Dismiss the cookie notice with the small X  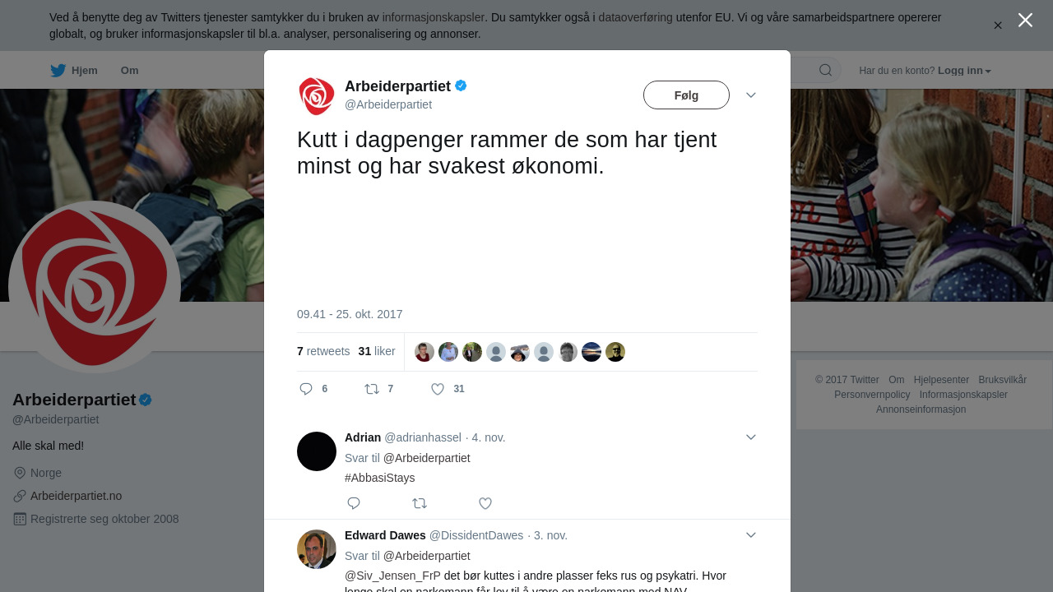tap(998, 25)
